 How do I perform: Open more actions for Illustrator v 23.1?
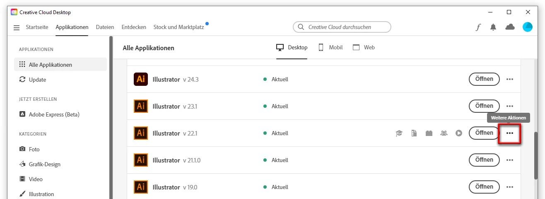[x=510, y=106]
